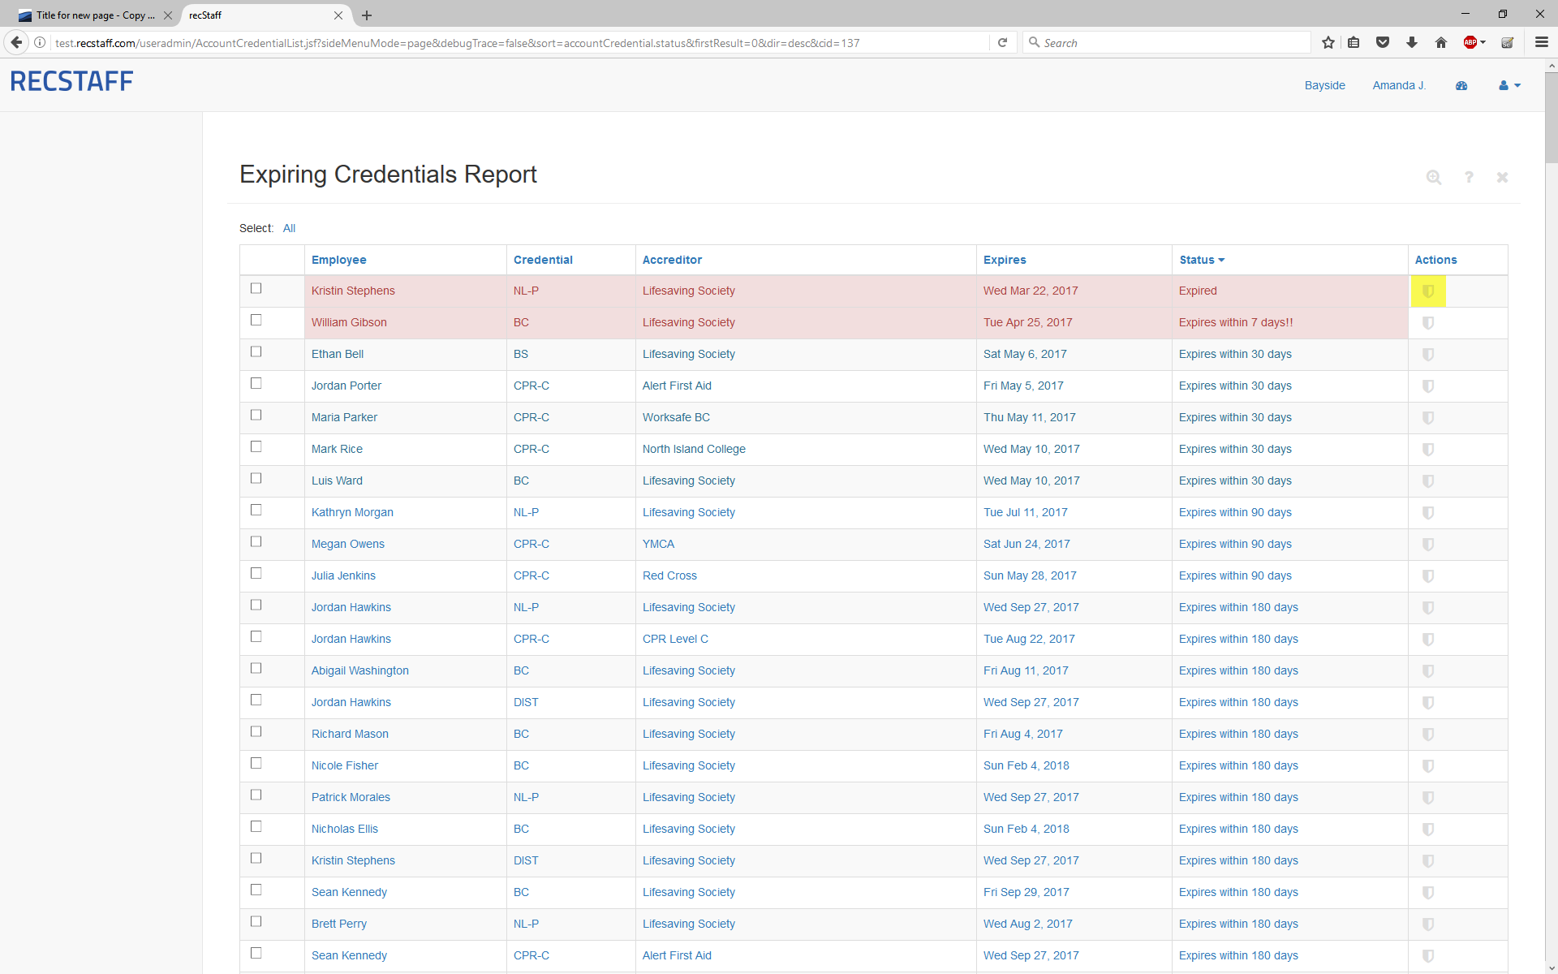Click the highlighted action icon for Kristin Stephens NL-P
Screen dimensions: 1558x974
click(x=1428, y=291)
